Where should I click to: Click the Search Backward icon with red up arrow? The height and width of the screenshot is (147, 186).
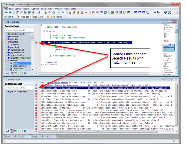pyautogui.click(x=74, y=12)
